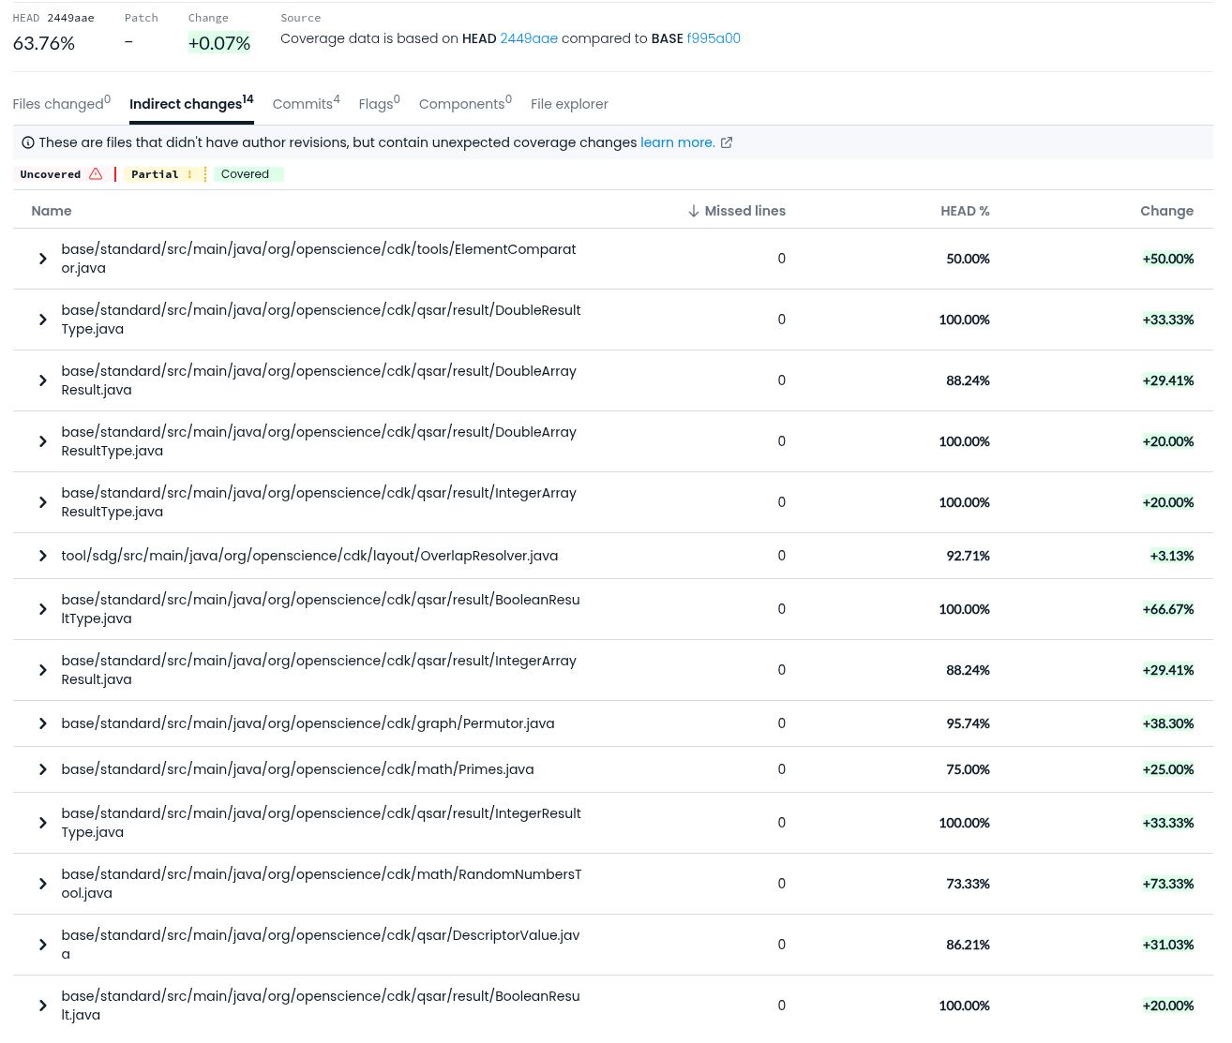Sort the table by HEAD % column
The width and height of the screenshot is (1232, 1043).
tap(965, 211)
